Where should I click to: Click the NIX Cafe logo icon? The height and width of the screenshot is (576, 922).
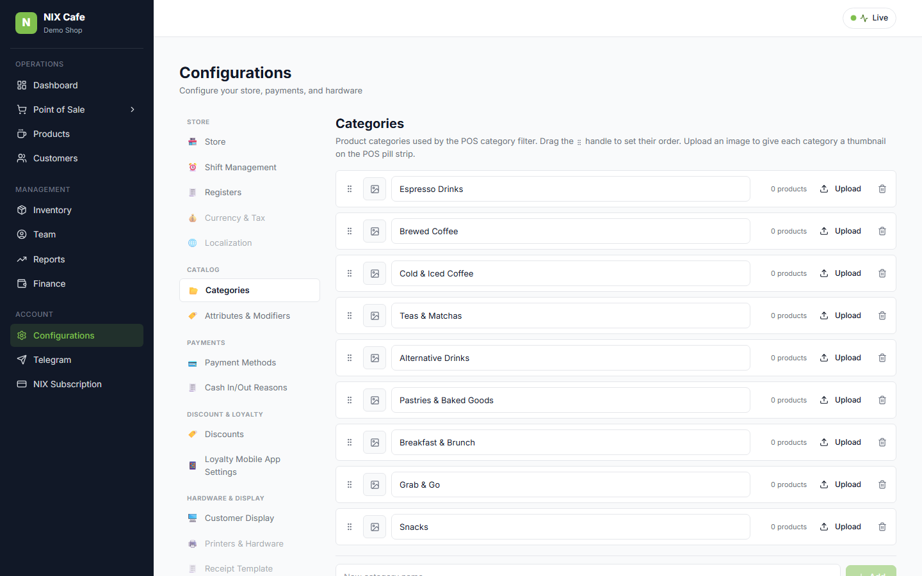[26, 22]
